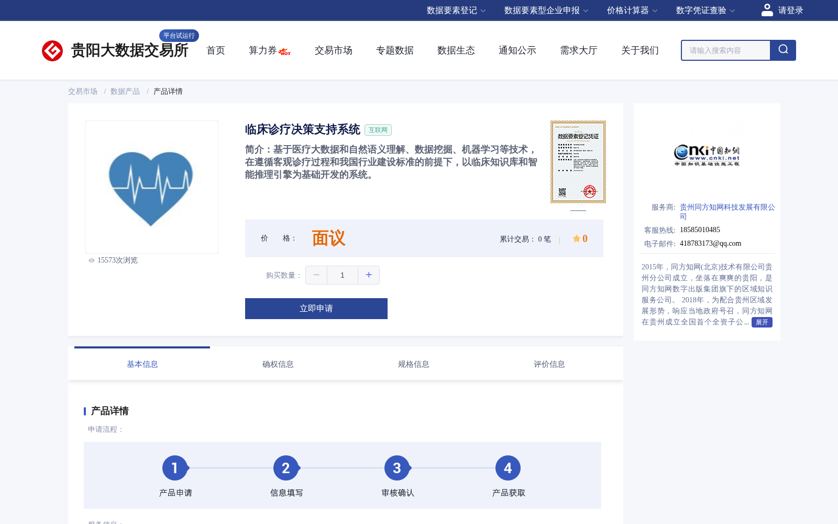Screen dimensions: 838x524
Task: Click email 418783173@qq.com
Action: [711, 244]
